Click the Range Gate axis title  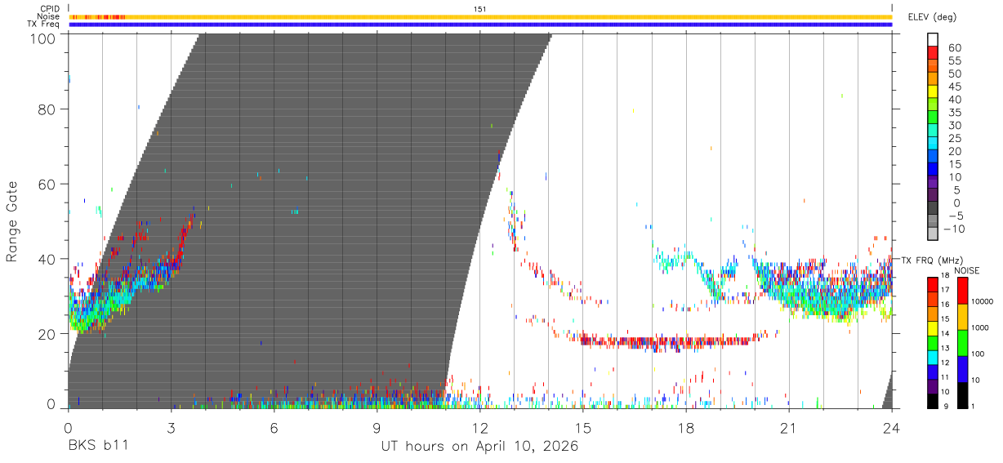(12, 221)
